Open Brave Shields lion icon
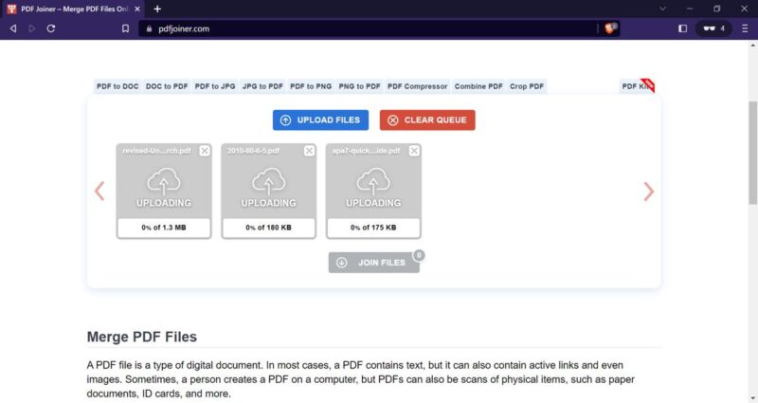The image size is (758, 403). 610,28
